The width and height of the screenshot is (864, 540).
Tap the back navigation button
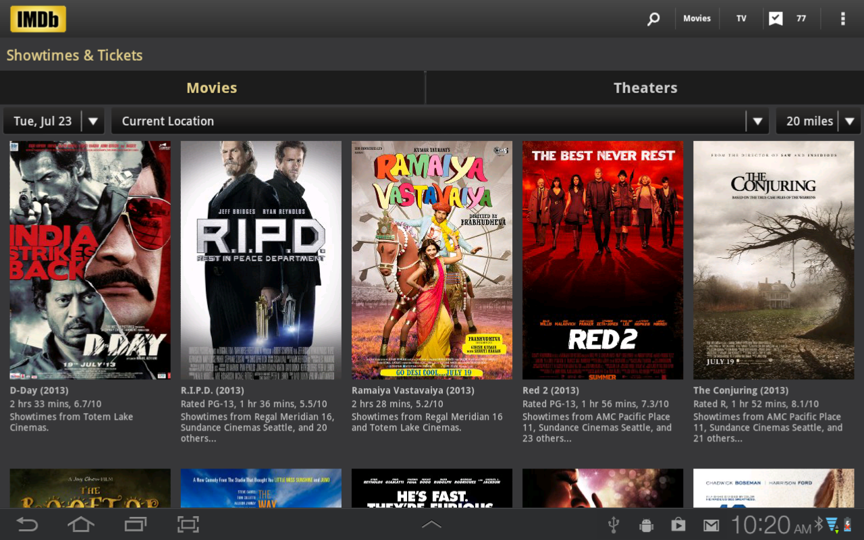(26, 524)
